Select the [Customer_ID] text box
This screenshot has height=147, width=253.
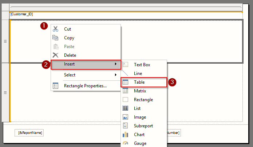tap(126, 15)
